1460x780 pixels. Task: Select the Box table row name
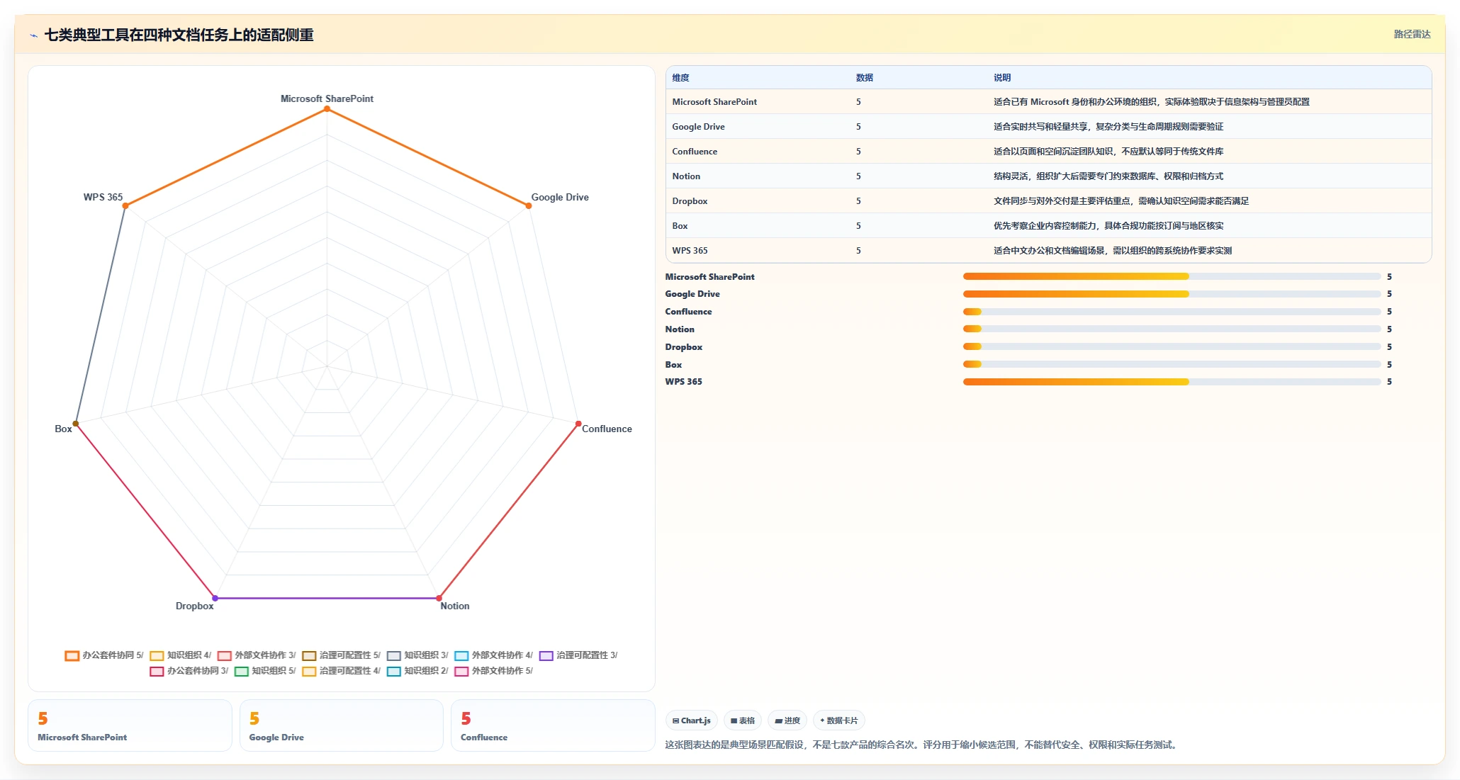680,226
